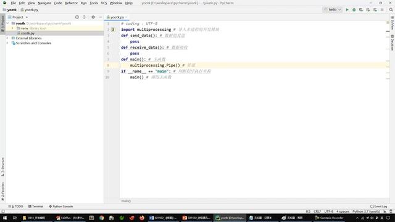Place cursor on multiprocessing.Pipe() line
The height and width of the screenshot is (222, 395).
tap(254, 65)
